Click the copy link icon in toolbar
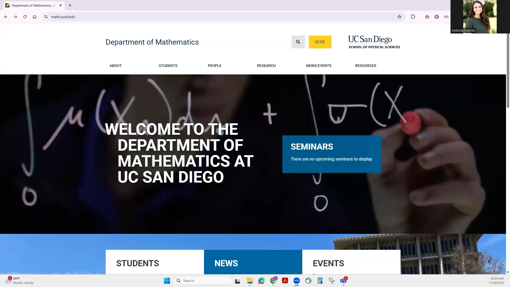 point(446,17)
